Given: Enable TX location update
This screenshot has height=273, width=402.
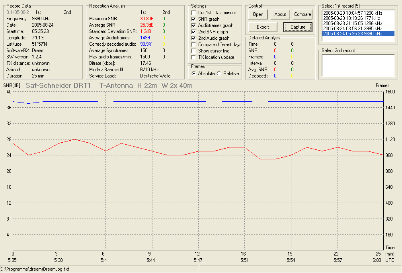Looking at the screenshot, I should 193,57.
